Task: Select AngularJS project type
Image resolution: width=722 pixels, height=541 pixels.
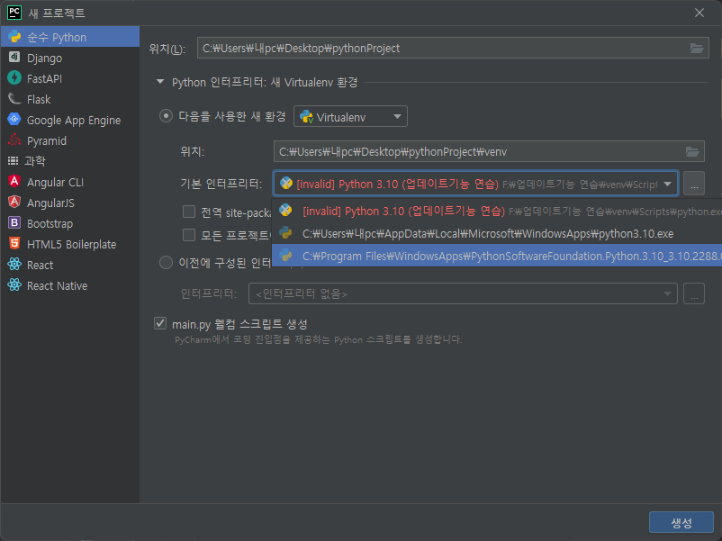Action: point(70,203)
